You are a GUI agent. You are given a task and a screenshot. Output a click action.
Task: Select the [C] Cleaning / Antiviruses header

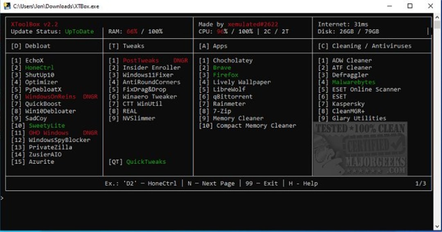pos(365,46)
